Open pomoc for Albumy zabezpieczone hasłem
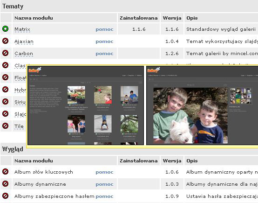This screenshot has width=258, height=203. [x=104, y=196]
